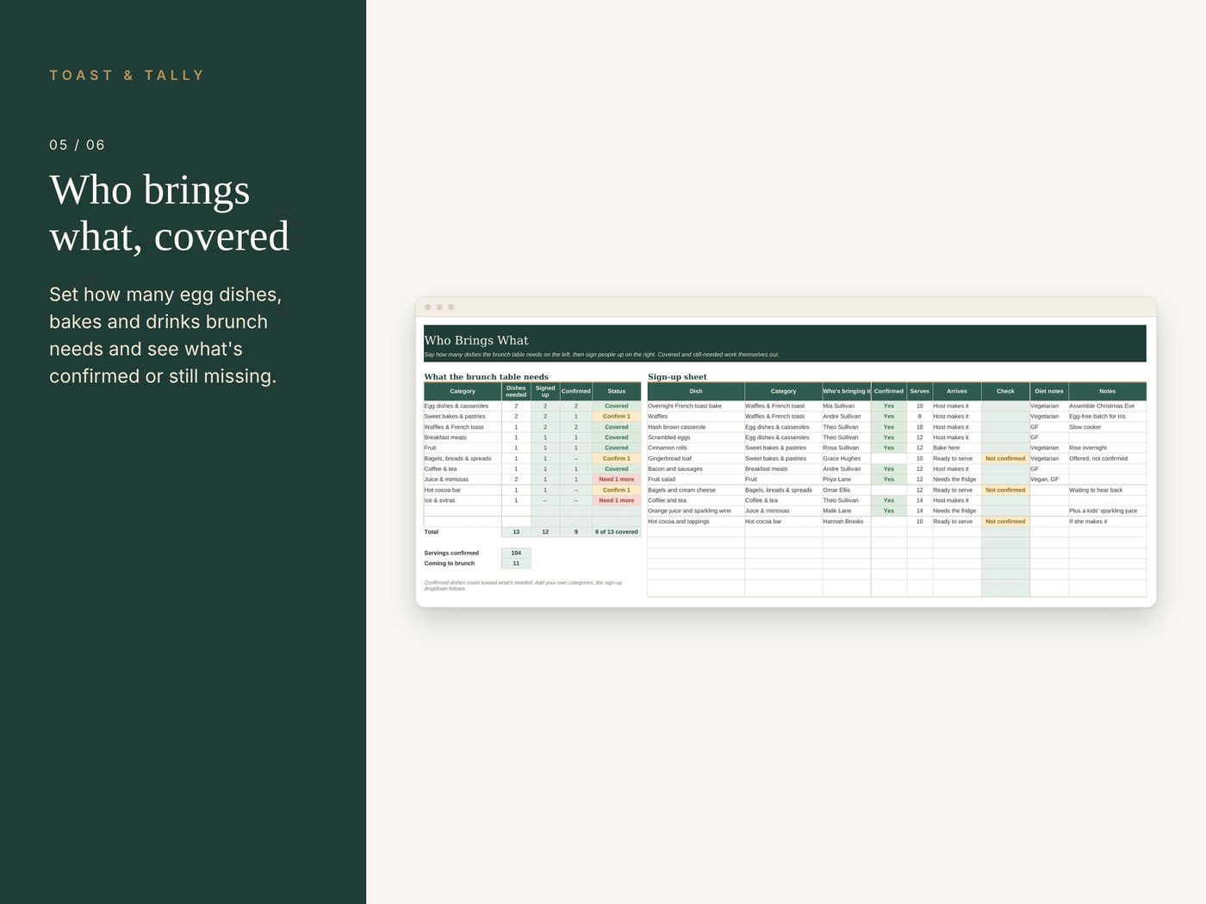This screenshot has width=1206, height=904.
Task: Click the 'Notes' column header
Action: coord(1108,392)
